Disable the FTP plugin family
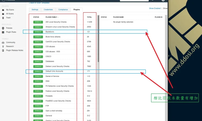This screenshot has height=121, width=202. [x=38, y=106]
